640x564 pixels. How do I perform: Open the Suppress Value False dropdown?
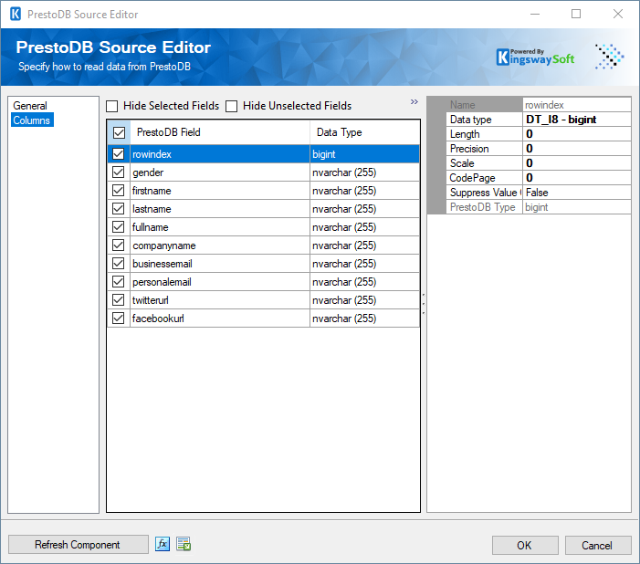coord(576,193)
